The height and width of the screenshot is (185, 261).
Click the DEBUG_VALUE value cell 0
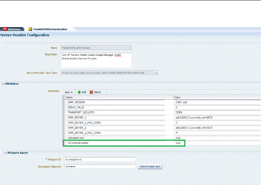point(218,107)
